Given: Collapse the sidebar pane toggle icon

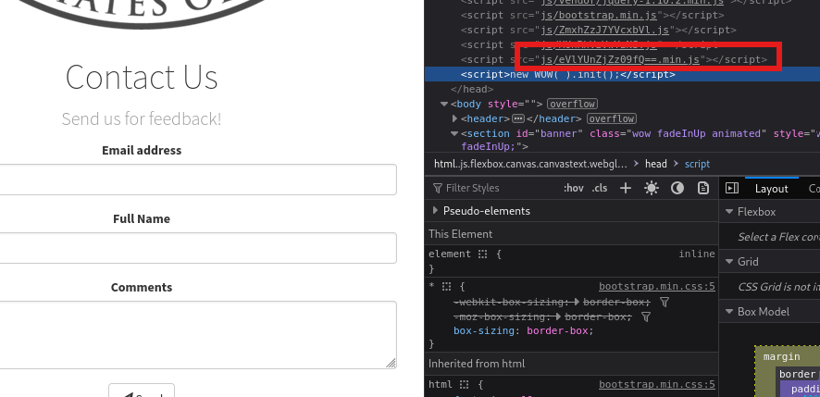Looking at the screenshot, I should 732,188.
